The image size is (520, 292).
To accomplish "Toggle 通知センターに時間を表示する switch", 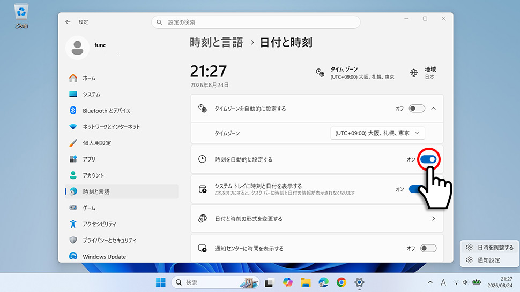I will 428,248.
